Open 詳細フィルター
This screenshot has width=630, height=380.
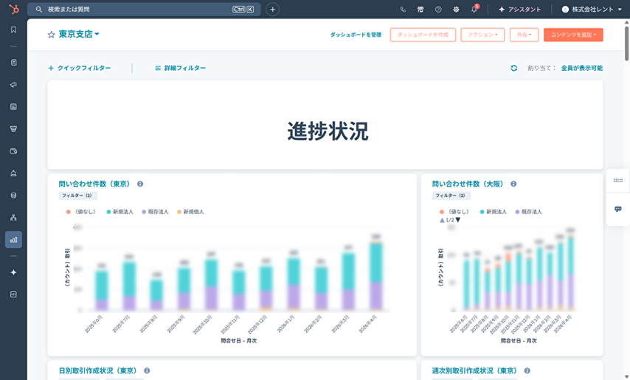click(x=181, y=68)
